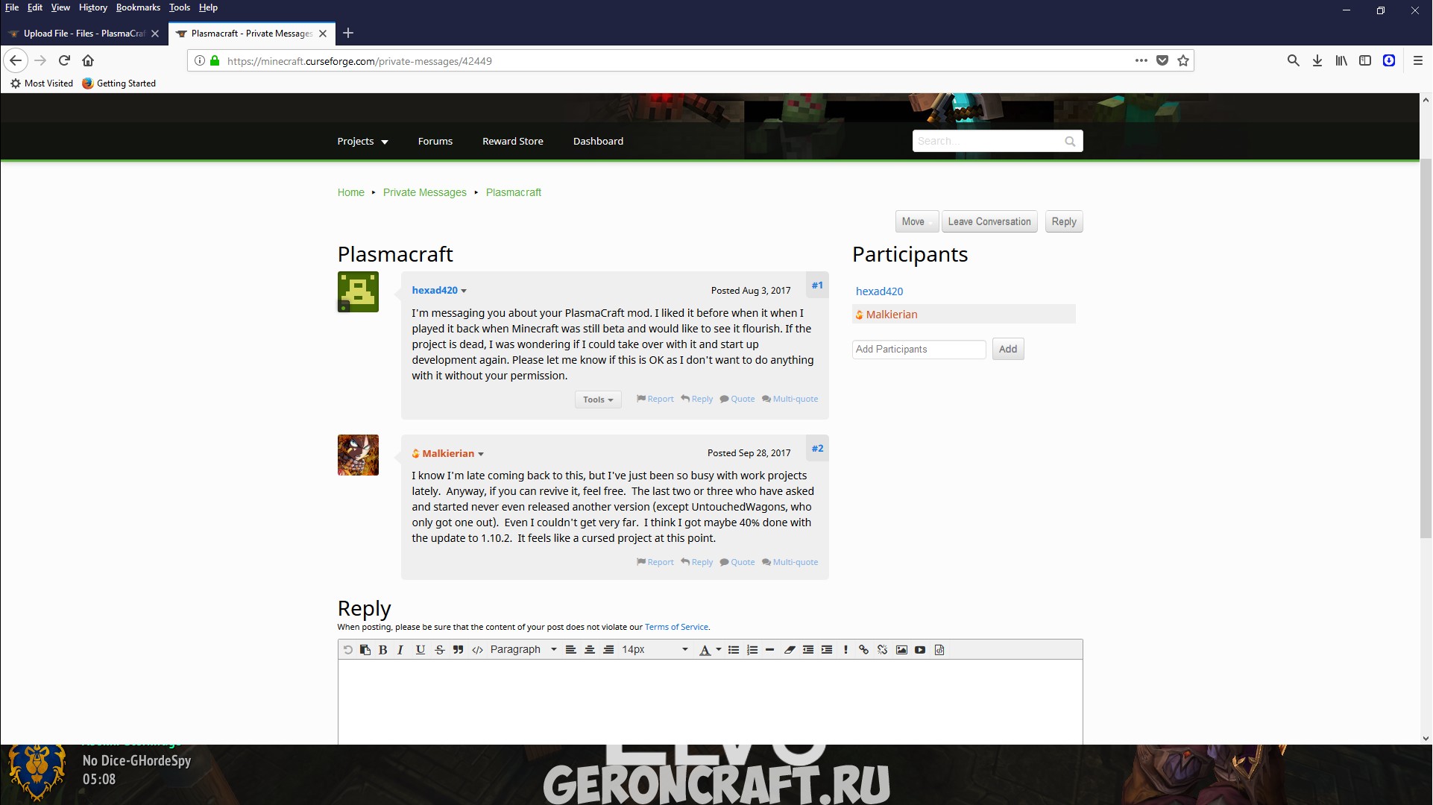Expand the hexad420 user dropdown arrow
Image resolution: width=1433 pixels, height=805 pixels.
pyautogui.click(x=464, y=291)
